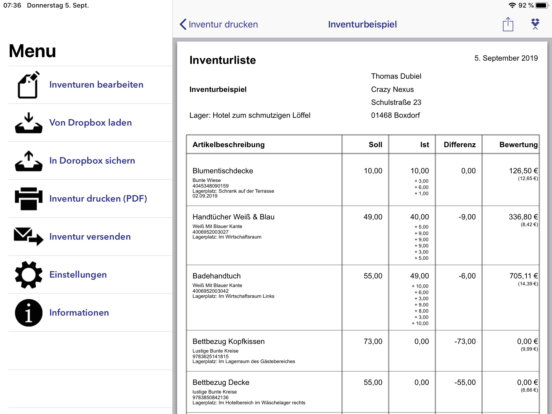Click the In Doropbox sichern upload icon
Screen dimensions: 552x414
pyautogui.click(x=29, y=161)
